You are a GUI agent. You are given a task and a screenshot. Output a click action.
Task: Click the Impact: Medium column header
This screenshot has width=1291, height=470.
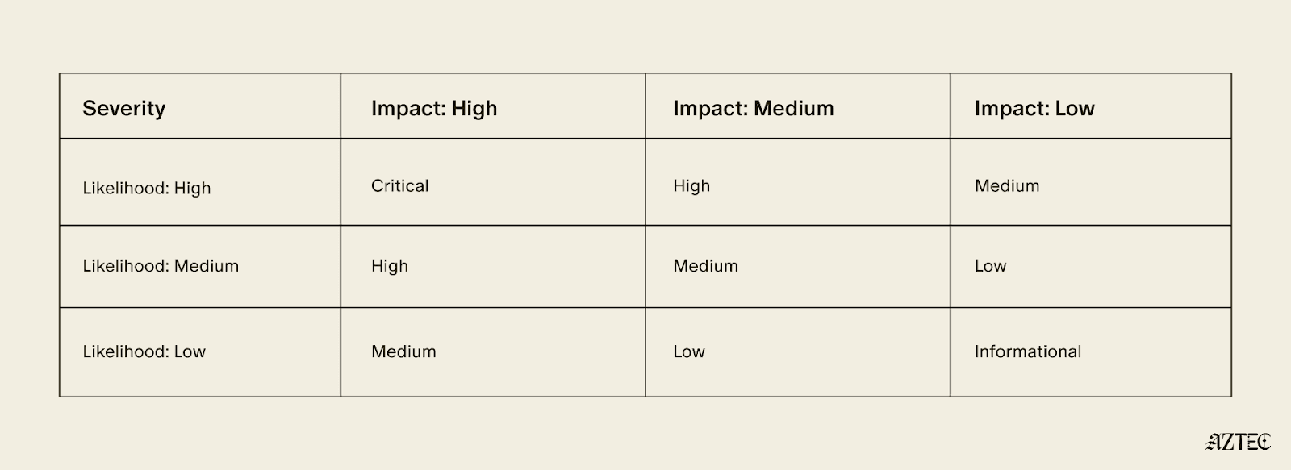[x=798, y=106]
